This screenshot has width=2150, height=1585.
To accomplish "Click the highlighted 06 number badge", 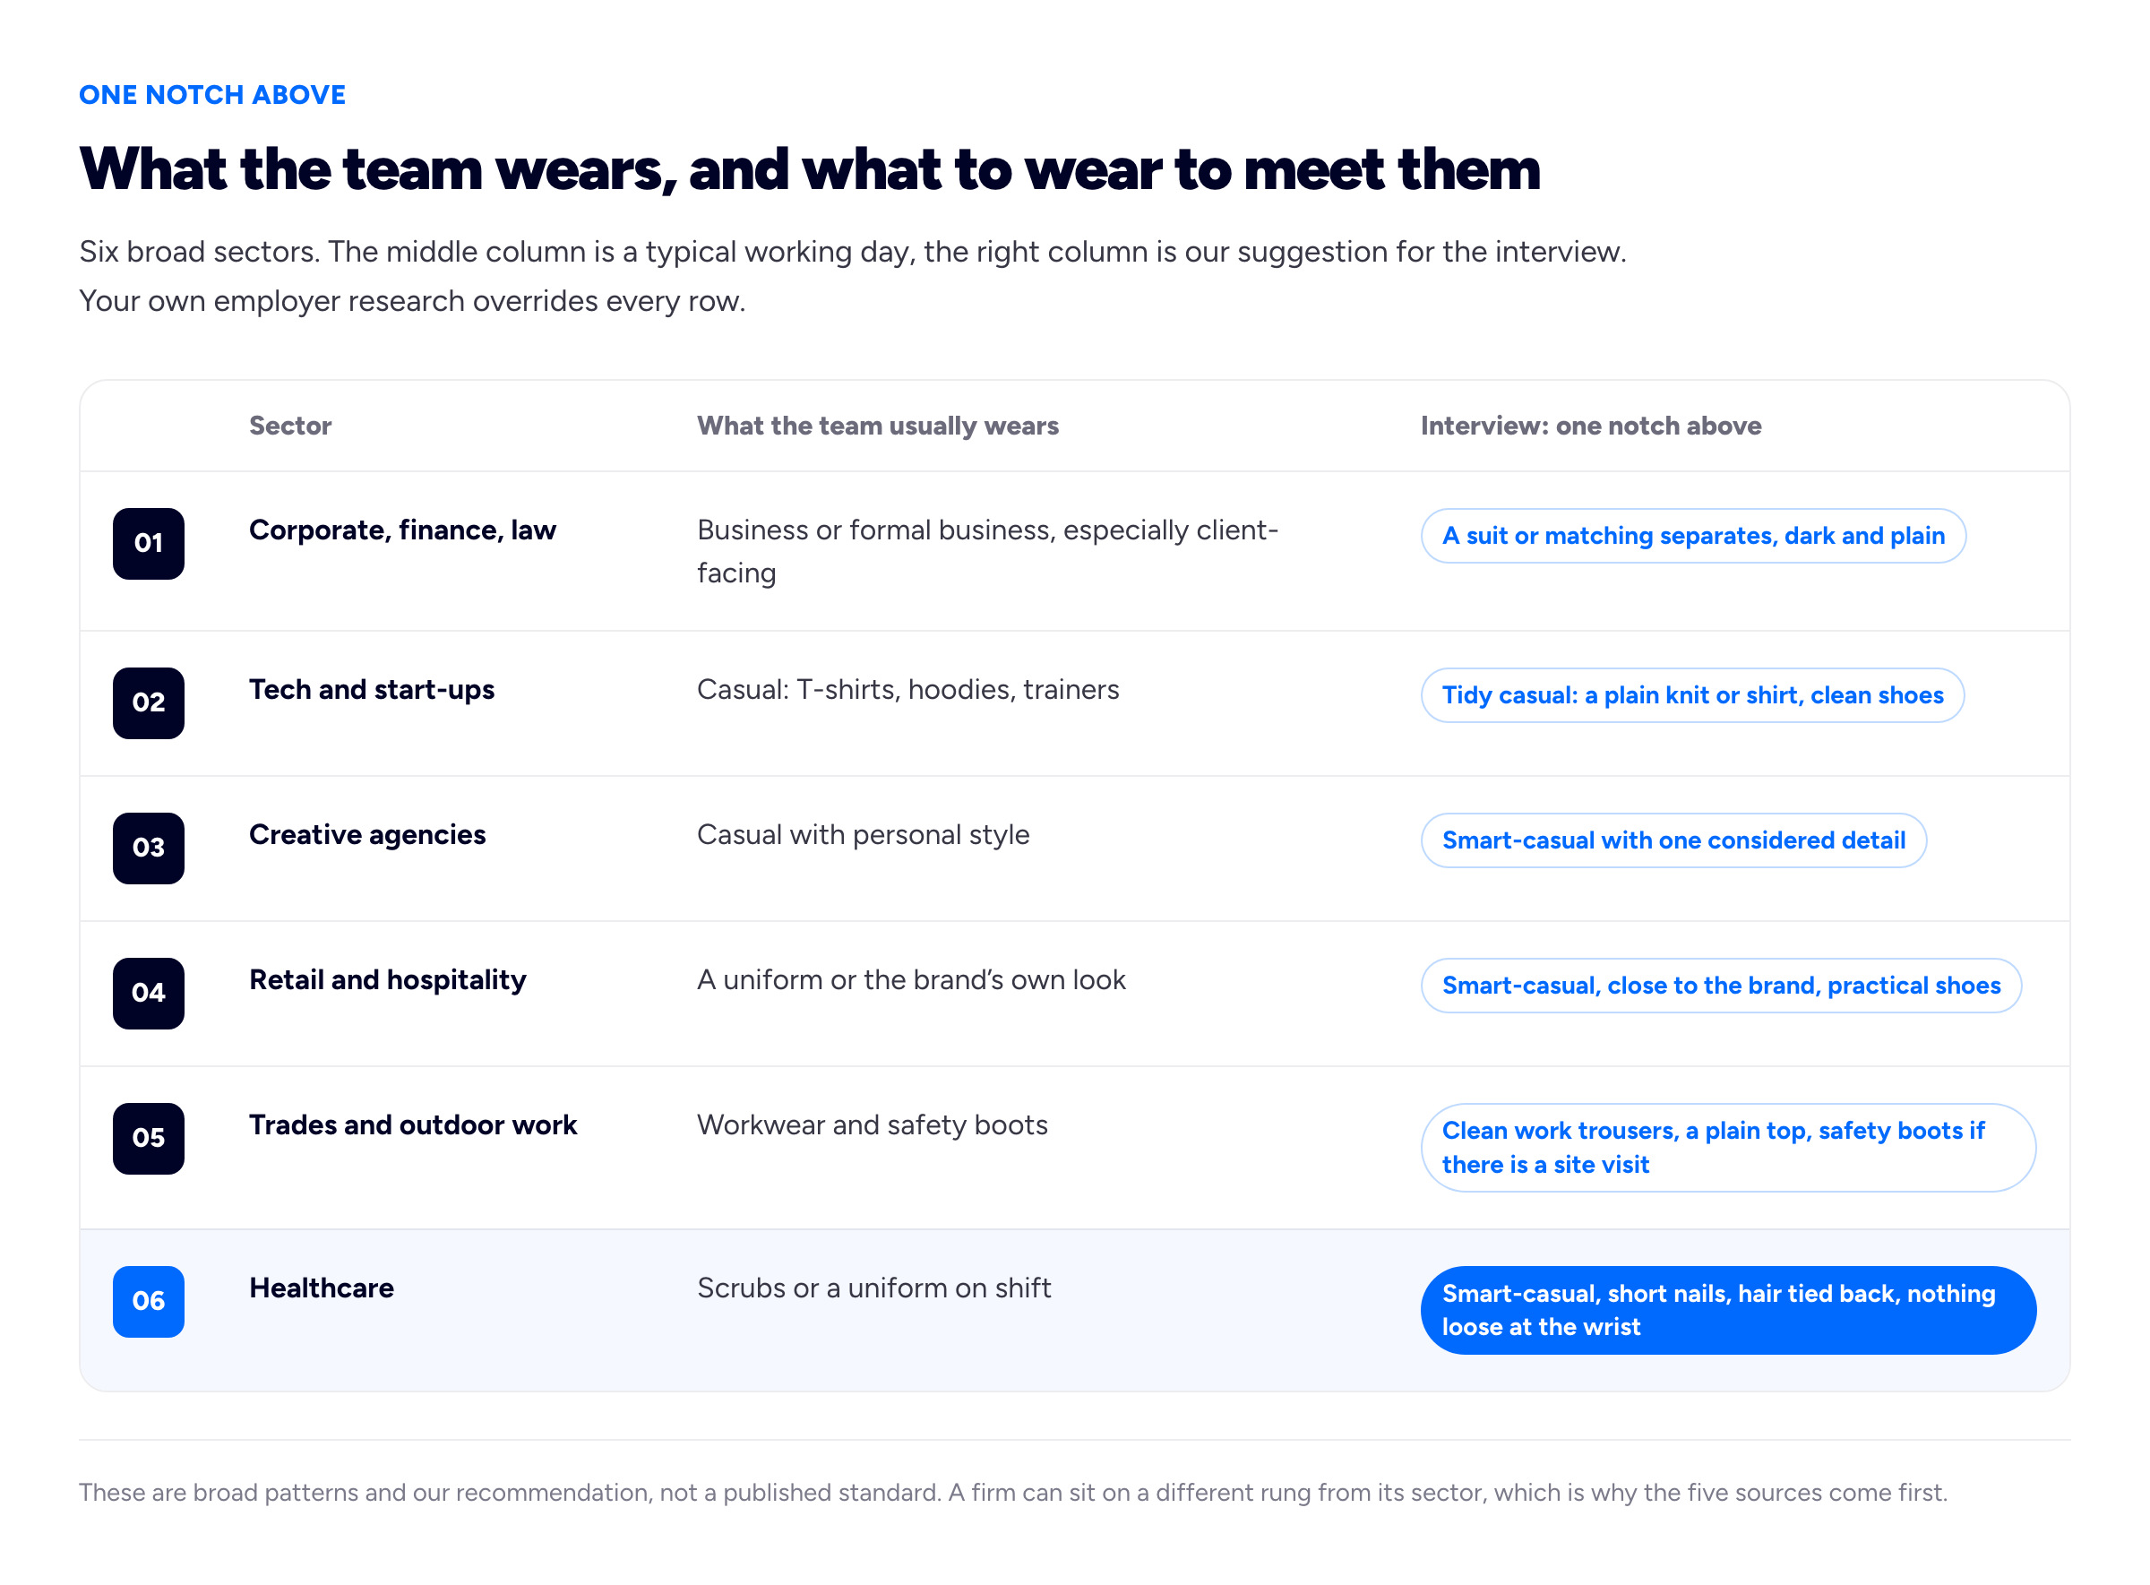I will 149,1300.
